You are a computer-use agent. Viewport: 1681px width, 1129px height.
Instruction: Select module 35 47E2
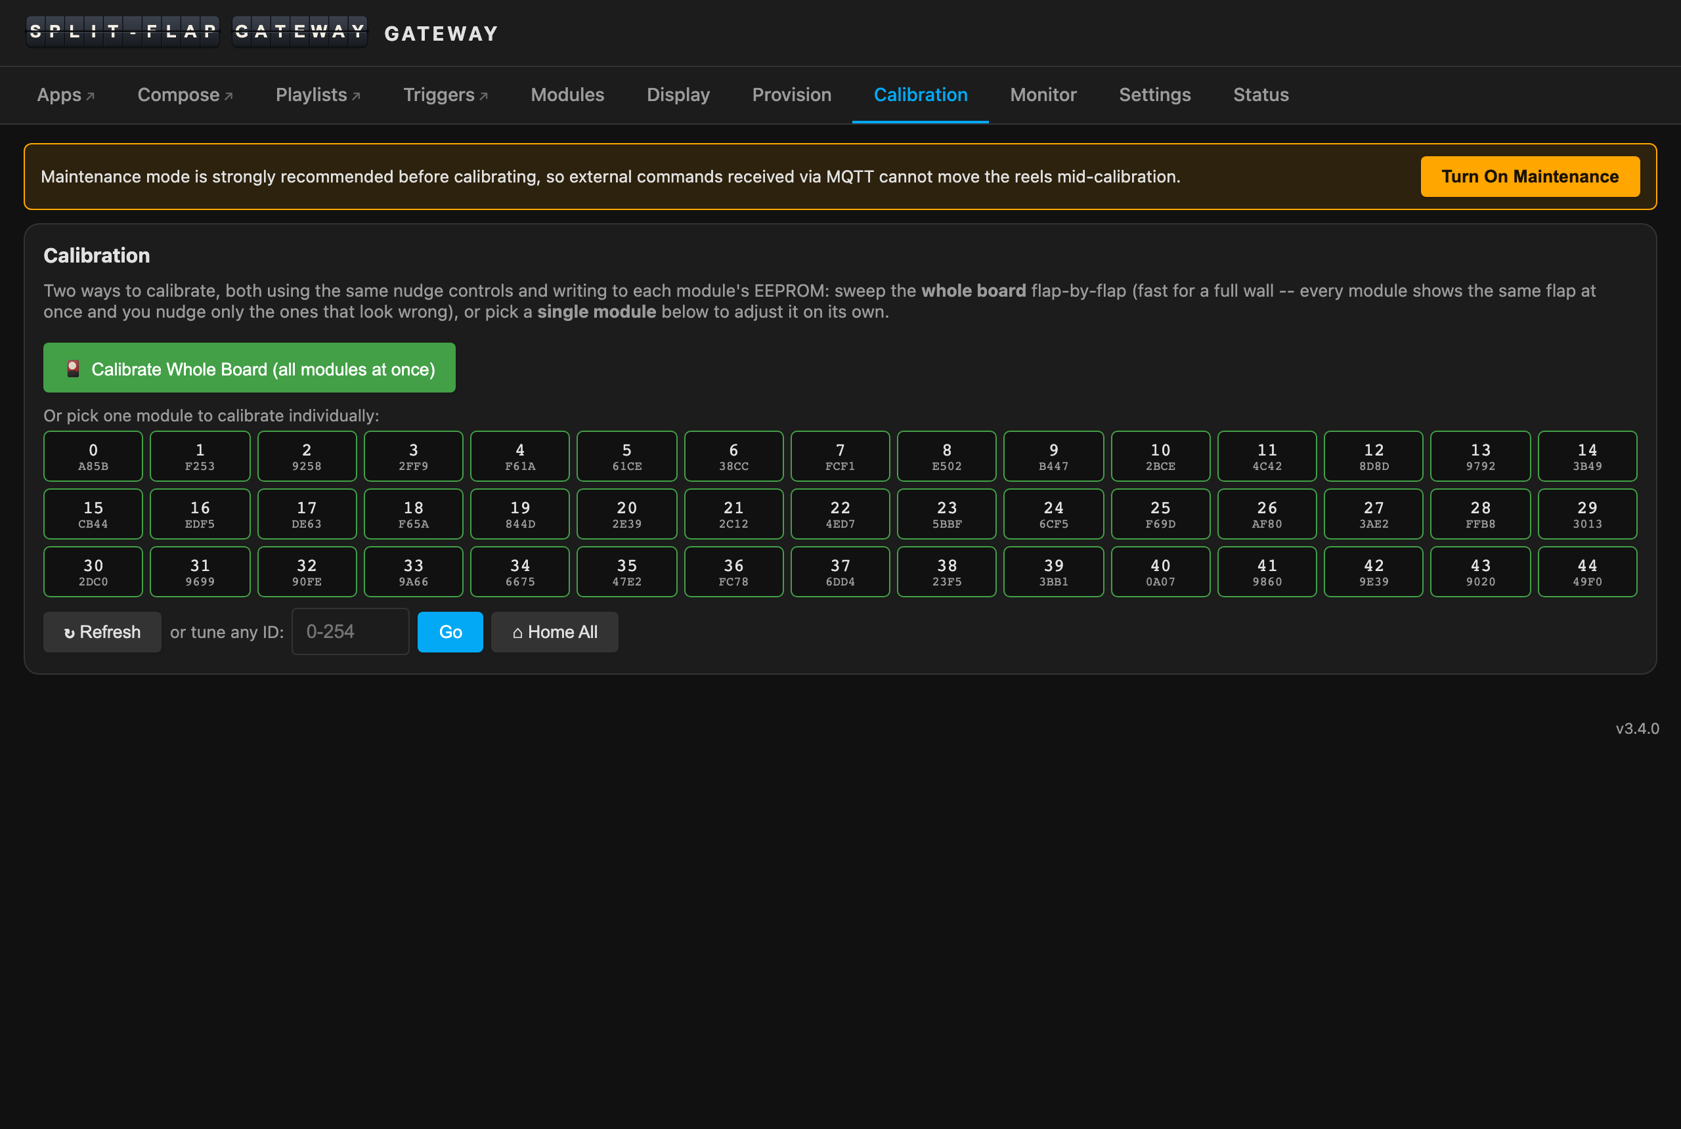[626, 572]
